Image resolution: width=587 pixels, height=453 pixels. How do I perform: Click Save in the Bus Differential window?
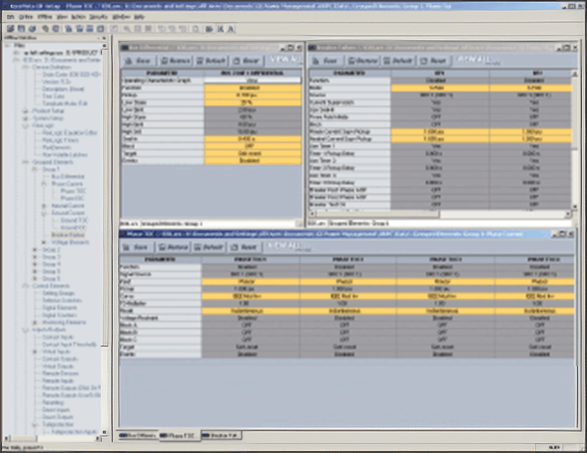tap(138, 61)
